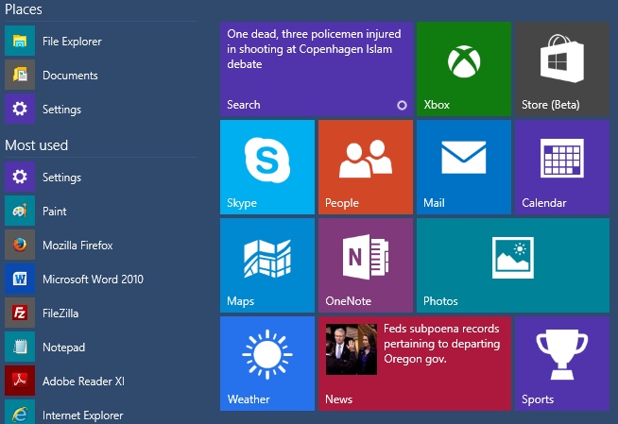Click the "Mozilla Firefox" label
This screenshot has width=618, height=424.
77,246
